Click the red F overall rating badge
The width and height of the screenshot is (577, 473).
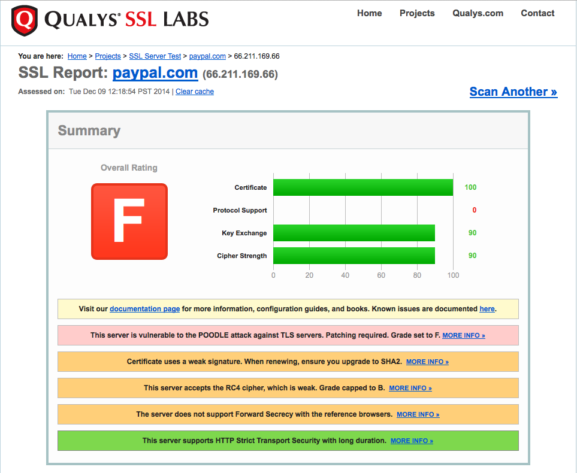129,222
